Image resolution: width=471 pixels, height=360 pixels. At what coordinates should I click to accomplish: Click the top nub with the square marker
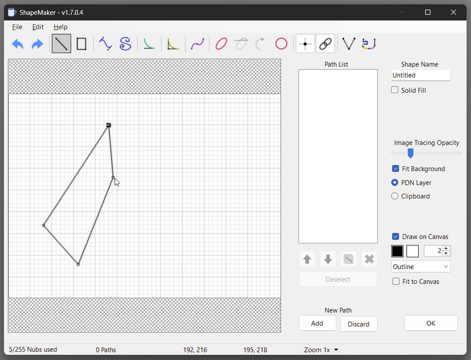point(109,125)
